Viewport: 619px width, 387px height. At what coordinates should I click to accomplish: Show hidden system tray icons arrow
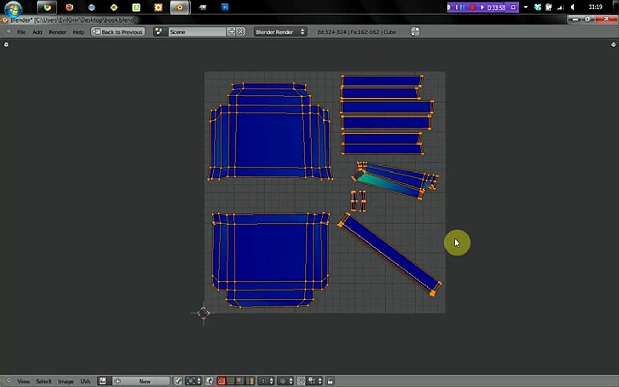(x=526, y=7)
